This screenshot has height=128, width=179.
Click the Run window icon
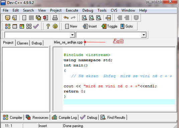point(15,26)
